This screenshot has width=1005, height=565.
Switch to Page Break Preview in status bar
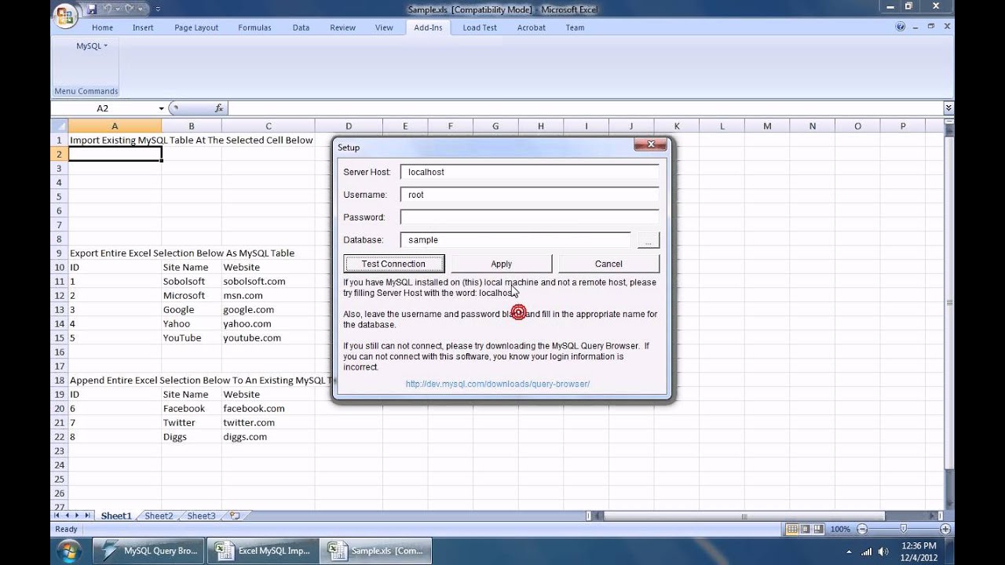coord(817,530)
